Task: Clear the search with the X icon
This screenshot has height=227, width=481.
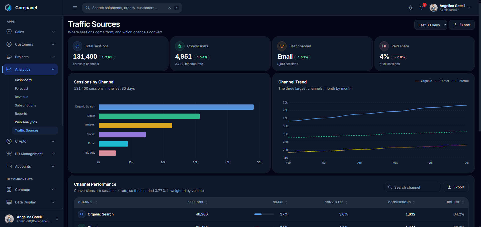Action: [170, 8]
